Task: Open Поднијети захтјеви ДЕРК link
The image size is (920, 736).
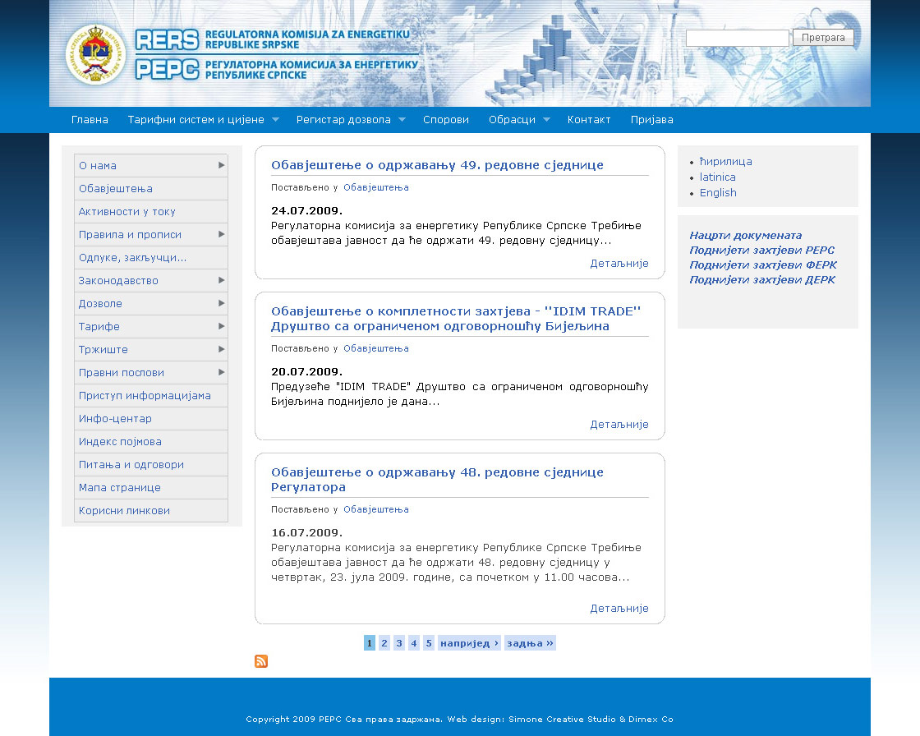Action: pyautogui.click(x=762, y=279)
